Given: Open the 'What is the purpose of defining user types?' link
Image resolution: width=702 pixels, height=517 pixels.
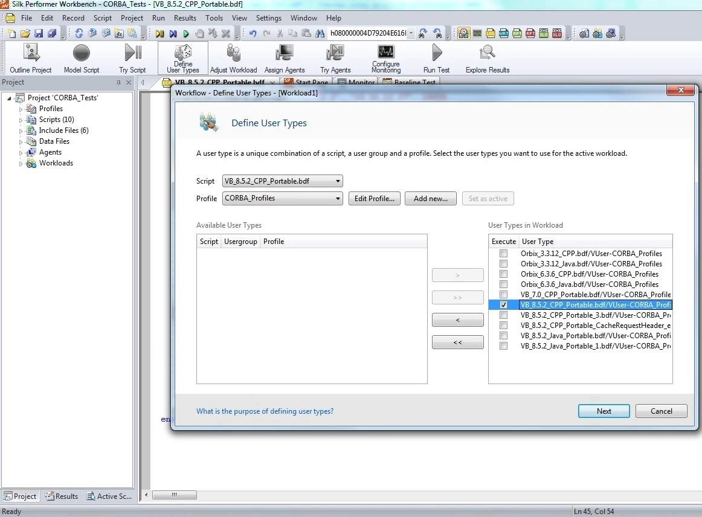Looking at the screenshot, I should click(x=265, y=411).
